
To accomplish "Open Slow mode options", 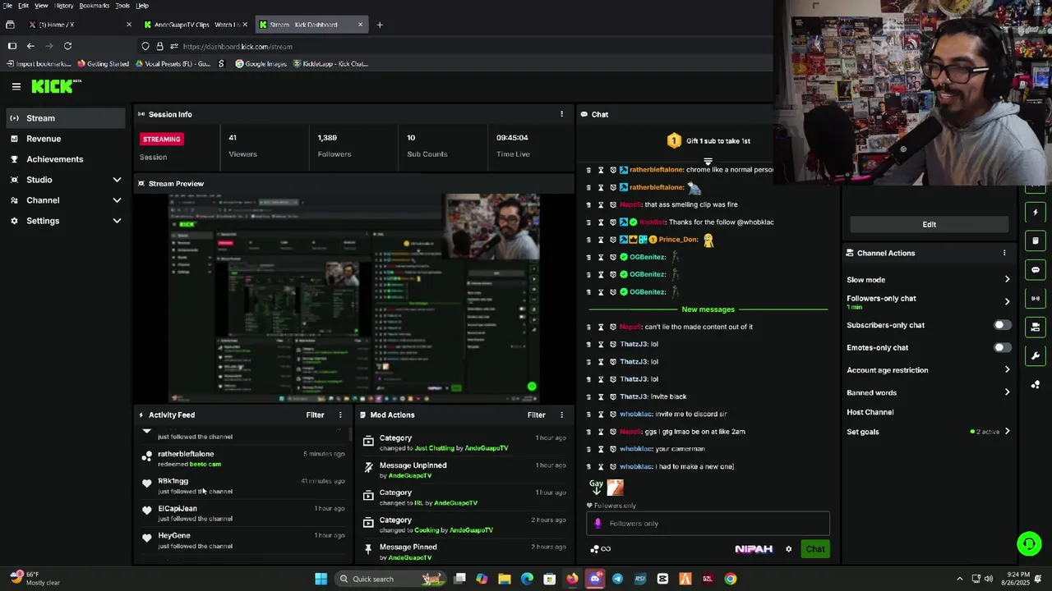I will pos(929,280).
